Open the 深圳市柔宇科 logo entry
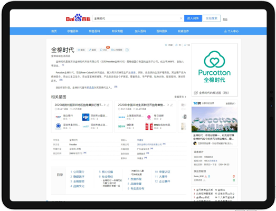The height and width of the screenshot is (211, 276). [58, 126]
